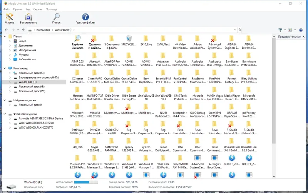Open the address bar history dropdown

pyautogui.click(x=235, y=30)
